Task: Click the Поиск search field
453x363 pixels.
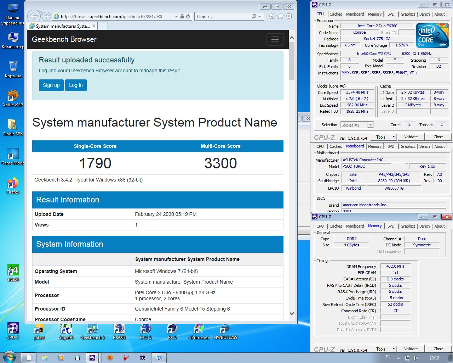Action: [223, 16]
